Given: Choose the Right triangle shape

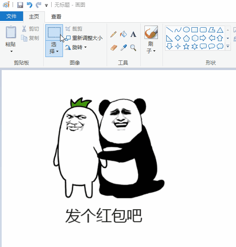Looking at the screenshot, I should (169, 38).
